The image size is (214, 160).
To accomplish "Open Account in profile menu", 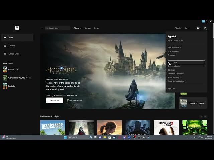I will [x=186, y=62].
